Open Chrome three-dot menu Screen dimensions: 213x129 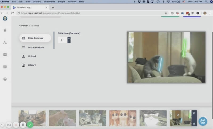pyautogui.click(x=210, y=13)
